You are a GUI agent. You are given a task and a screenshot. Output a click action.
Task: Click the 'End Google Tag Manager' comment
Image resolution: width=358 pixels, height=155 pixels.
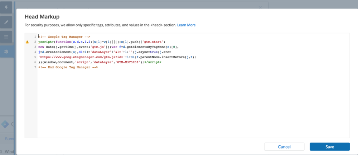point(68,67)
